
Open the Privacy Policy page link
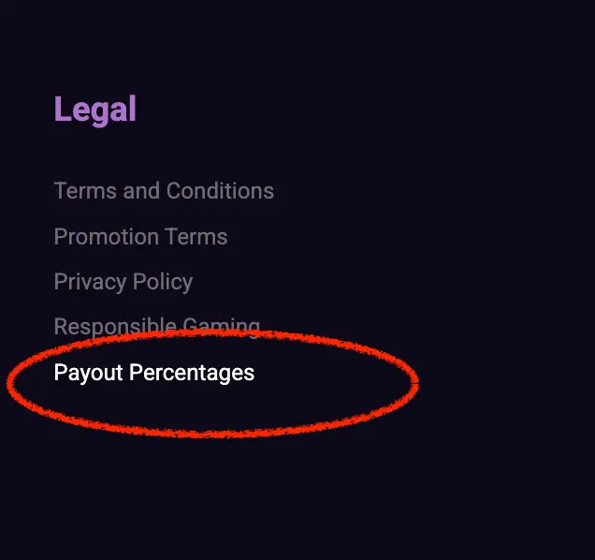tap(123, 282)
